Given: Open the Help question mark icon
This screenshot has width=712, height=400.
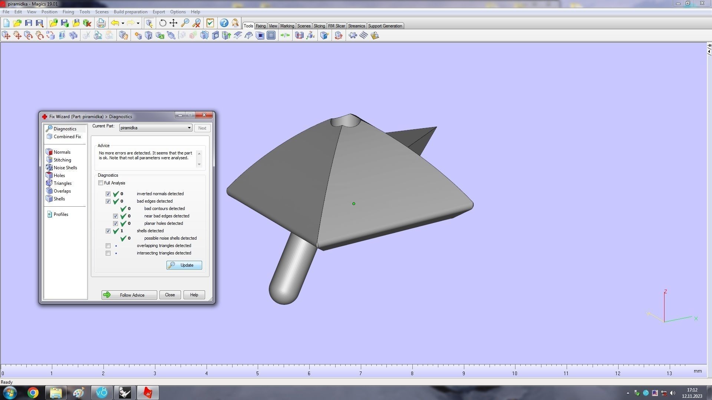Looking at the screenshot, I should [x=224, y=23].
